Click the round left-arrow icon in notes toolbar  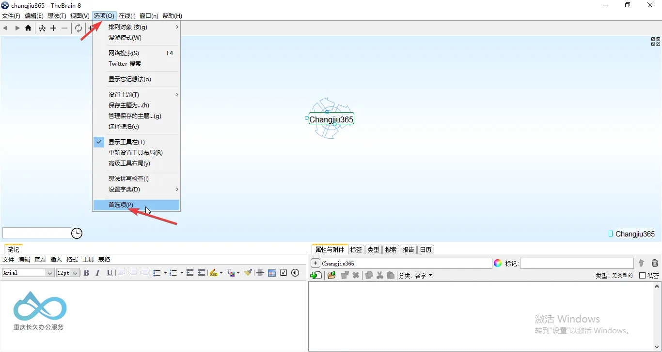295,273
